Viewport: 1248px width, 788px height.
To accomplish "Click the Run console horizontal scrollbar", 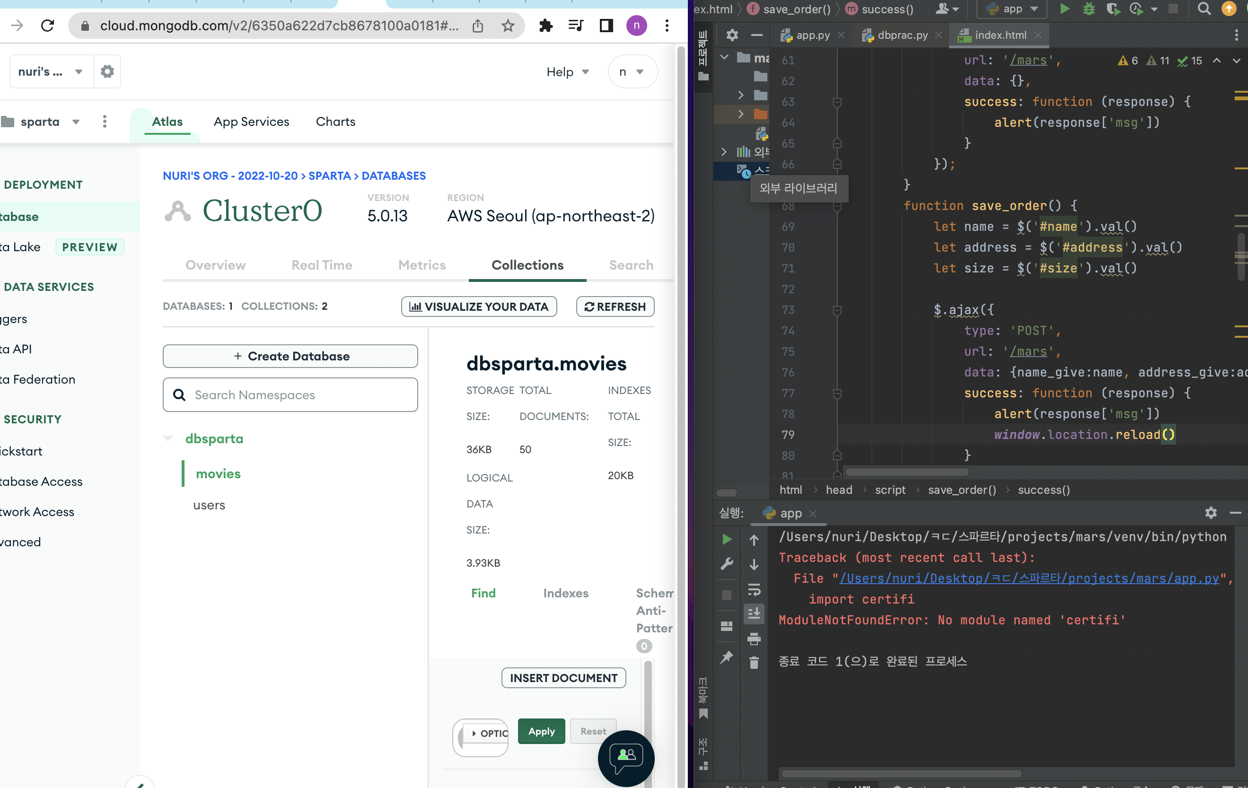I will tap(901, 774).
